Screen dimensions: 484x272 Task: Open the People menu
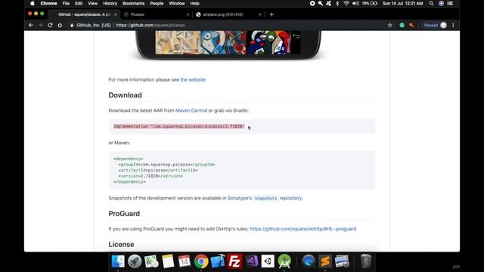157,3
